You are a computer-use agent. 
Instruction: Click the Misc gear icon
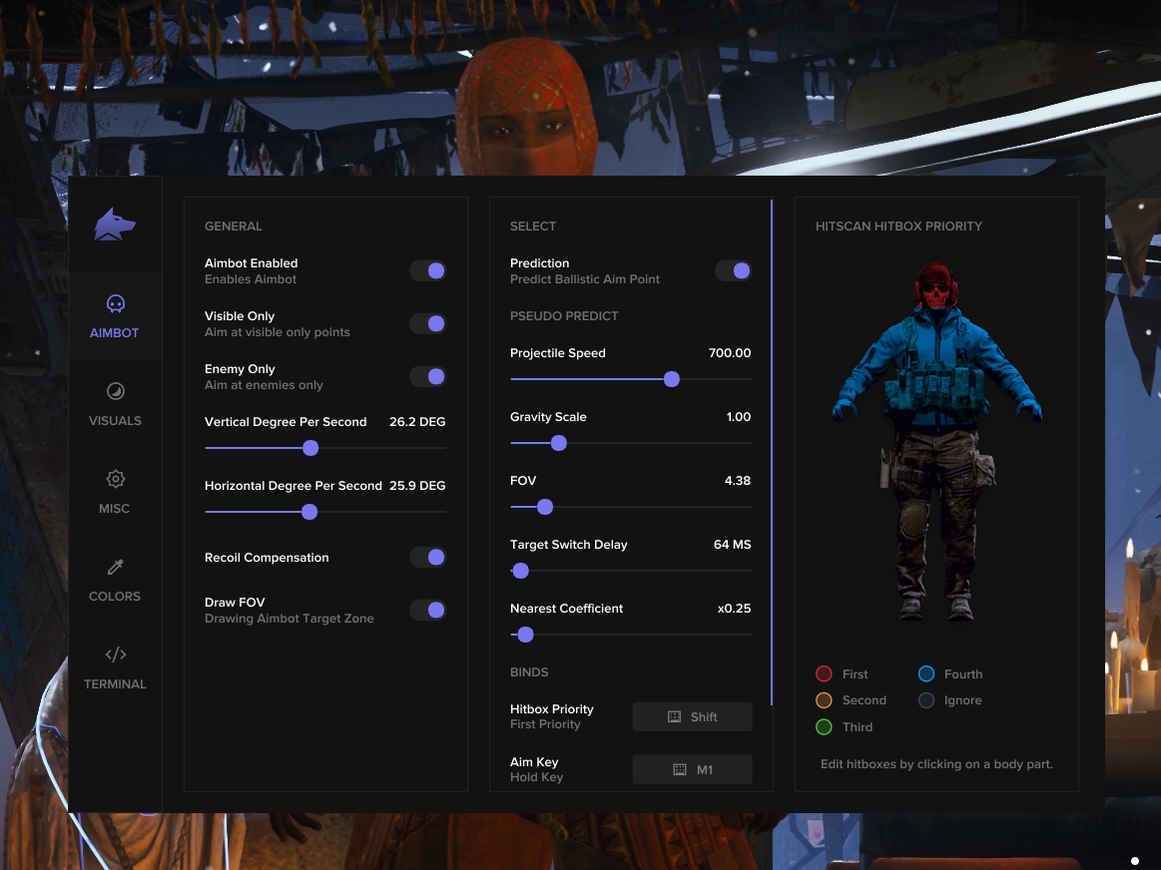[115, 479]
